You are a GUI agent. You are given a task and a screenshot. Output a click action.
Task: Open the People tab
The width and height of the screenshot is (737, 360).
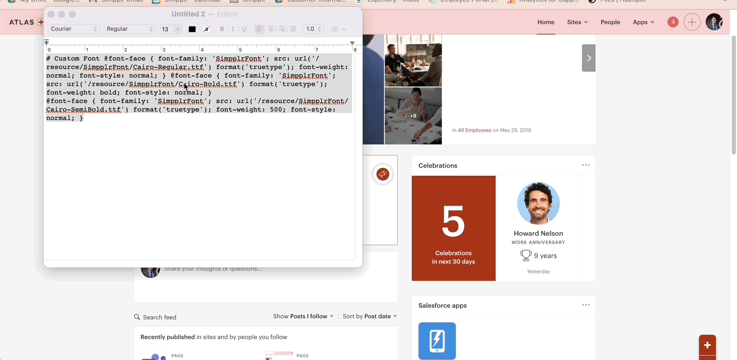pyautogui.click(x=610, y=22)
